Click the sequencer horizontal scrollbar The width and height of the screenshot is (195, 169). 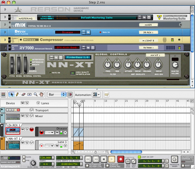126,152
